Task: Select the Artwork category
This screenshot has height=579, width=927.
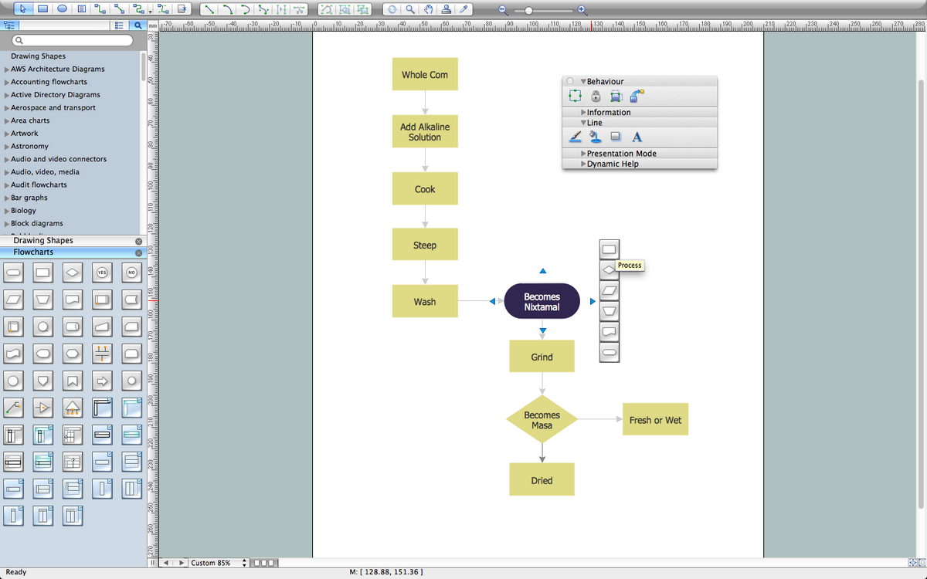Action: [x=25, y=134]
